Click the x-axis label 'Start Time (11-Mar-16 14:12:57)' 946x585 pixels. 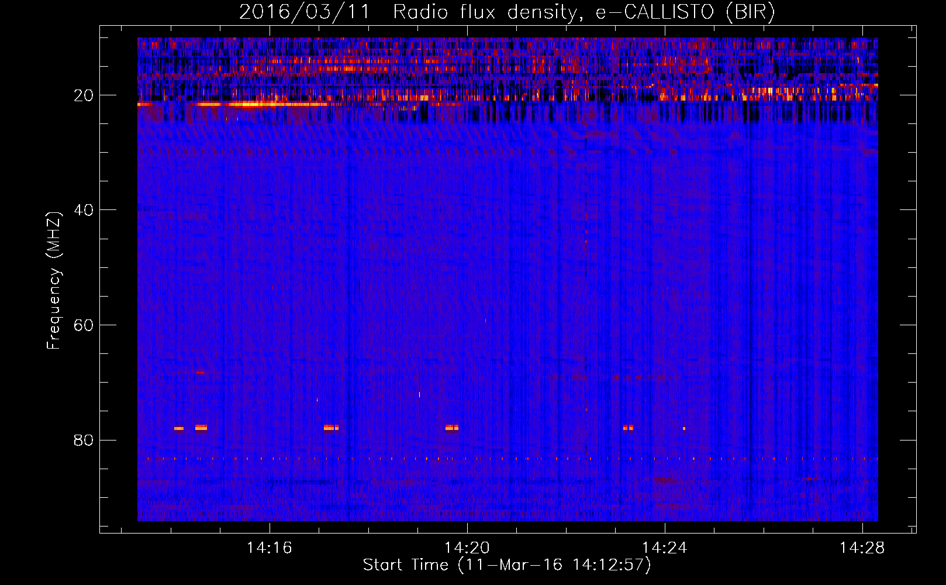pos(507,565)
